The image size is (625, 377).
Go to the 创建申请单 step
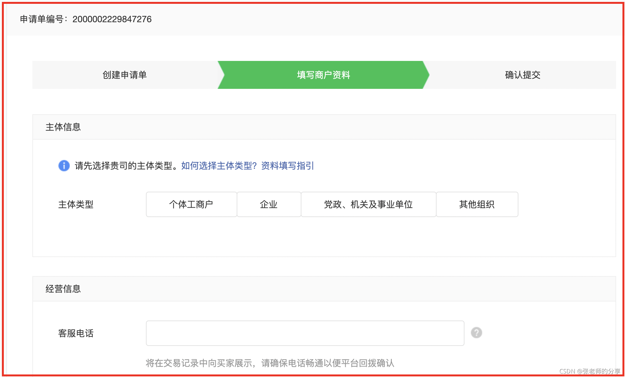click(125, 75)
